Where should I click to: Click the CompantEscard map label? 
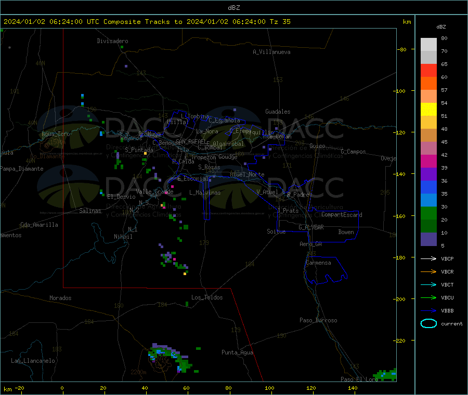tap(342, 214)
